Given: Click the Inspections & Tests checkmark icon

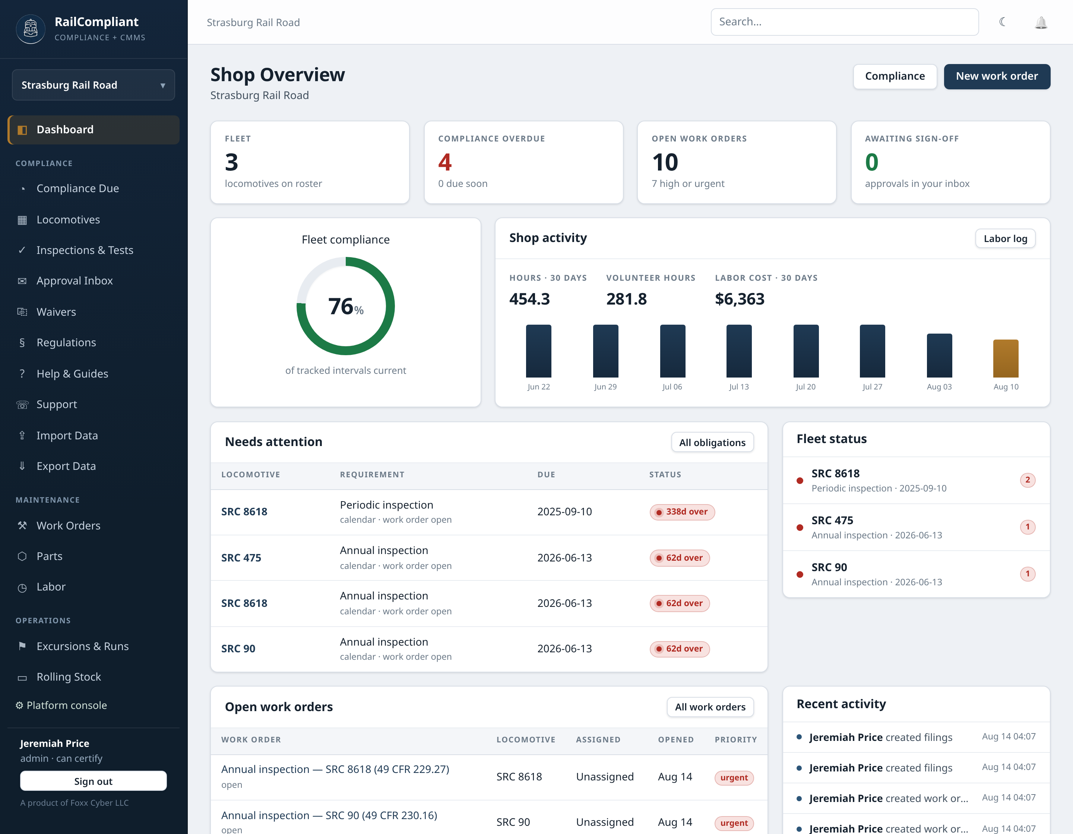Looking at the screenshot, I should (22, 250).
